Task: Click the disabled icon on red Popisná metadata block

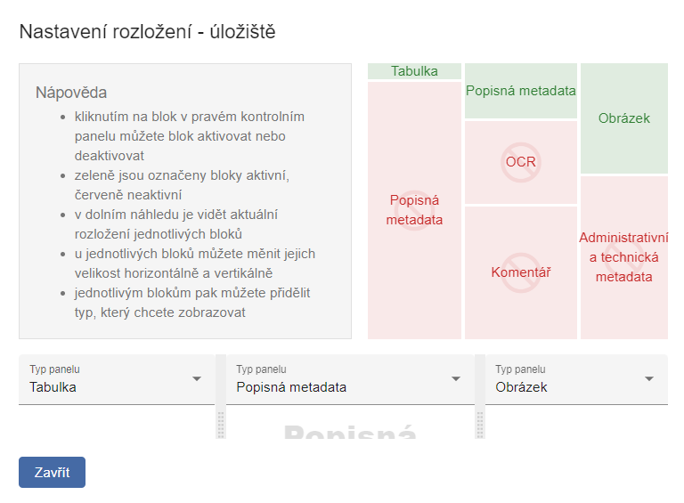Action: tap(414, 210)
